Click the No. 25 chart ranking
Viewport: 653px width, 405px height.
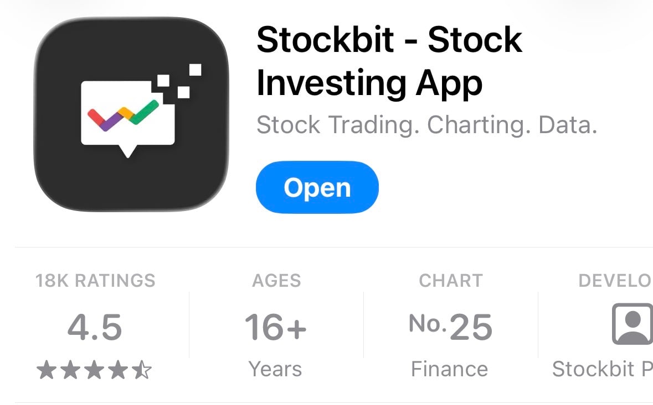[x=450, y=326]
